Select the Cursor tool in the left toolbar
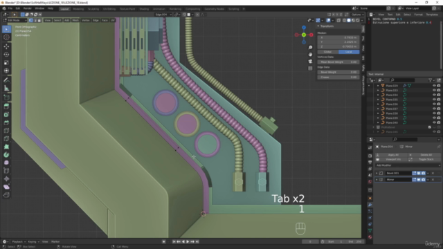This screenshot has height=249, width=443. tap(6, 37)
